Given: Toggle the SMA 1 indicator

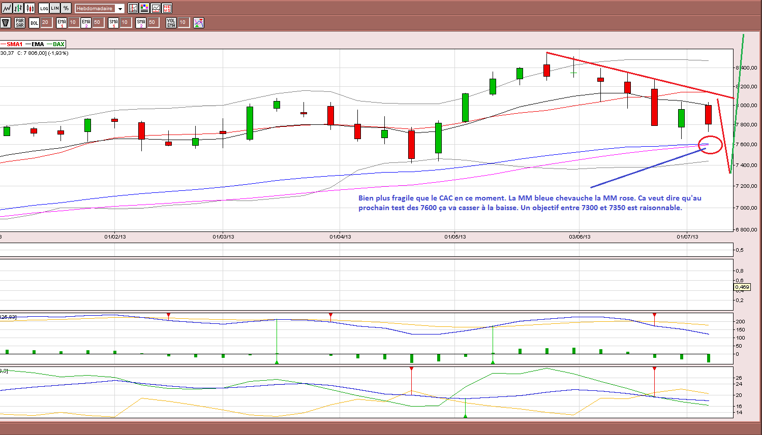Looking at the screenshot, I should [113, 23].
